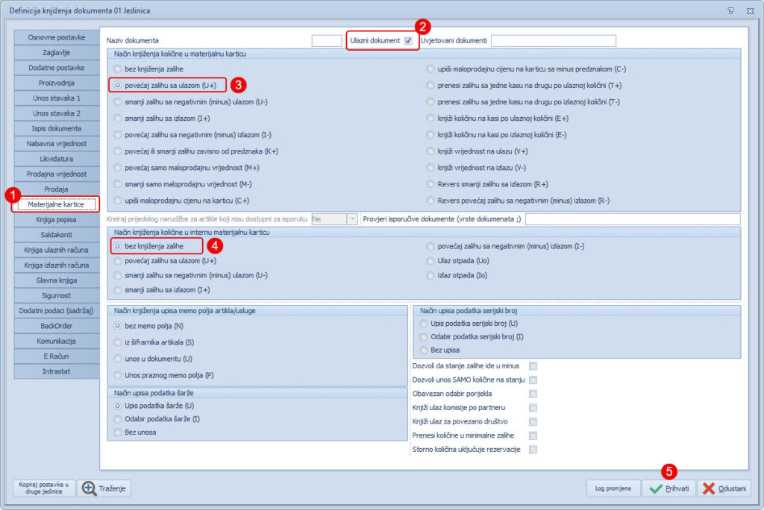Check Obavezan odabir porijekla option

533,394
